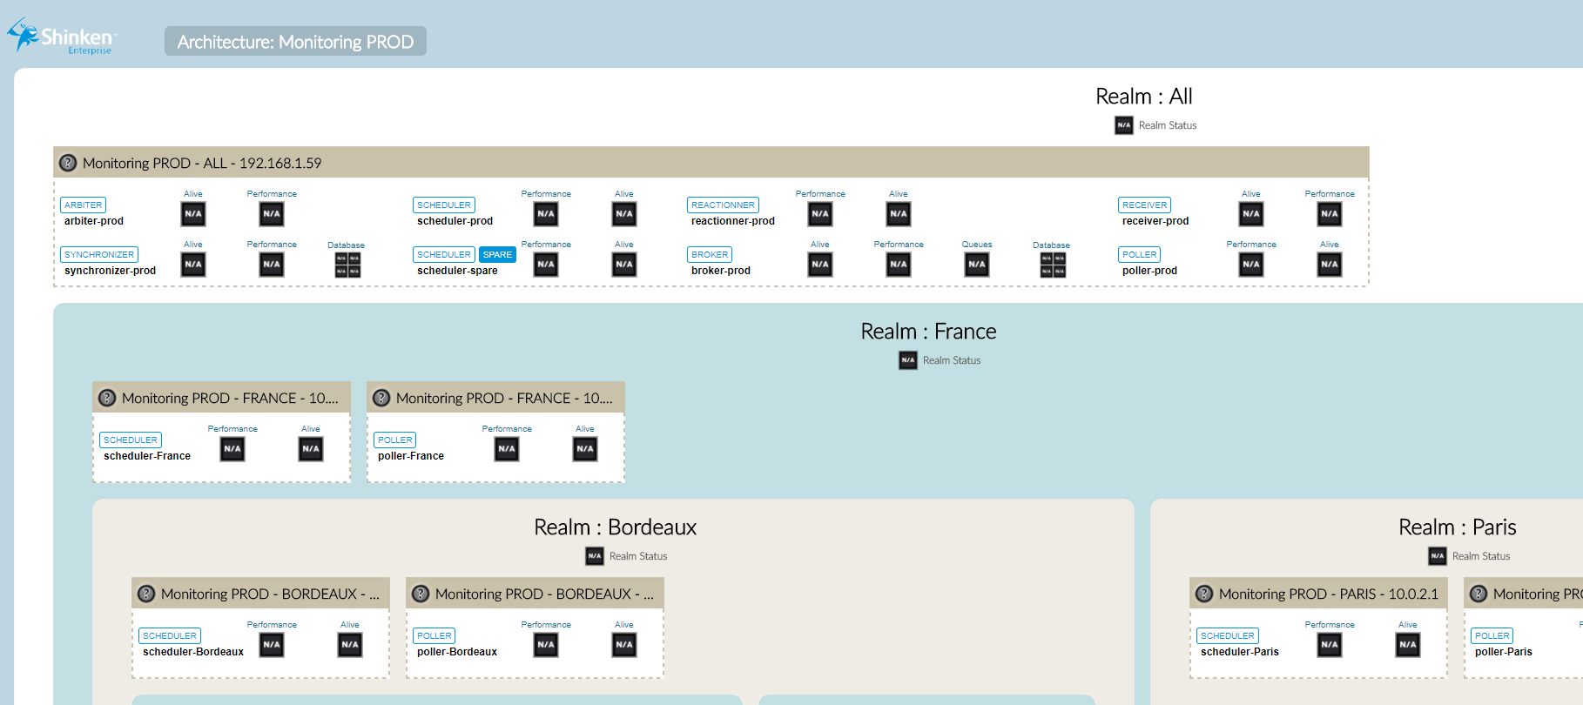Click the Realm : Bordeaux heading

click(615, 527)
